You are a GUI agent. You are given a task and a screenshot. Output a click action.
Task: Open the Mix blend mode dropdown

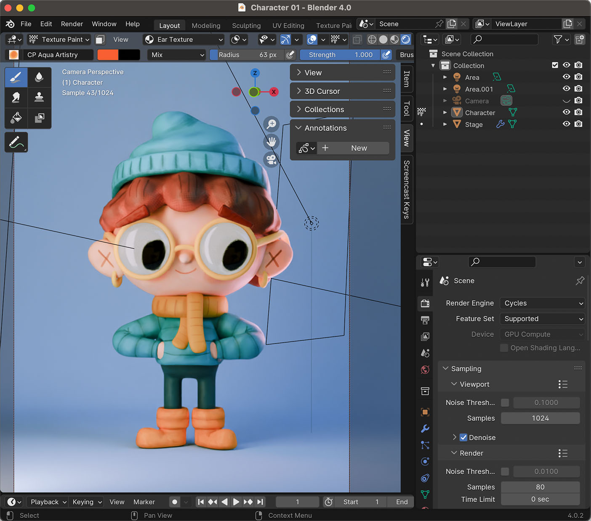click(x=177, y=55)
